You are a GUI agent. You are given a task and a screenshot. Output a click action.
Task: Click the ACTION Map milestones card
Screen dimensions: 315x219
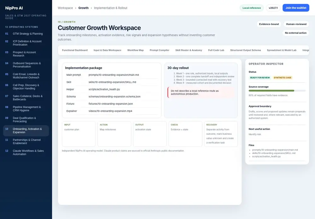(x=114, y=134)
